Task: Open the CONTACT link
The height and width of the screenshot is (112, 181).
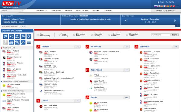Action: click(x=172, y=11)
